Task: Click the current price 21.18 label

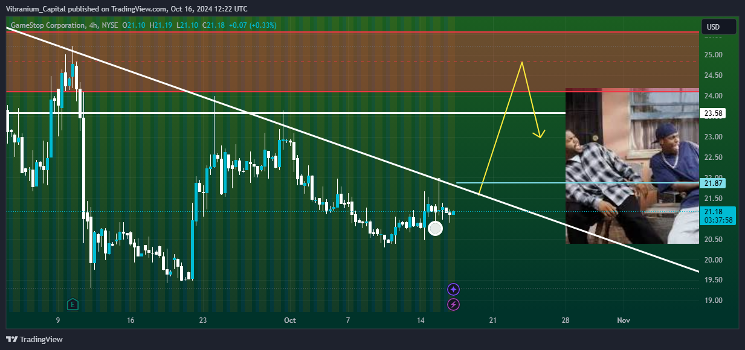Action: [718, 215]
